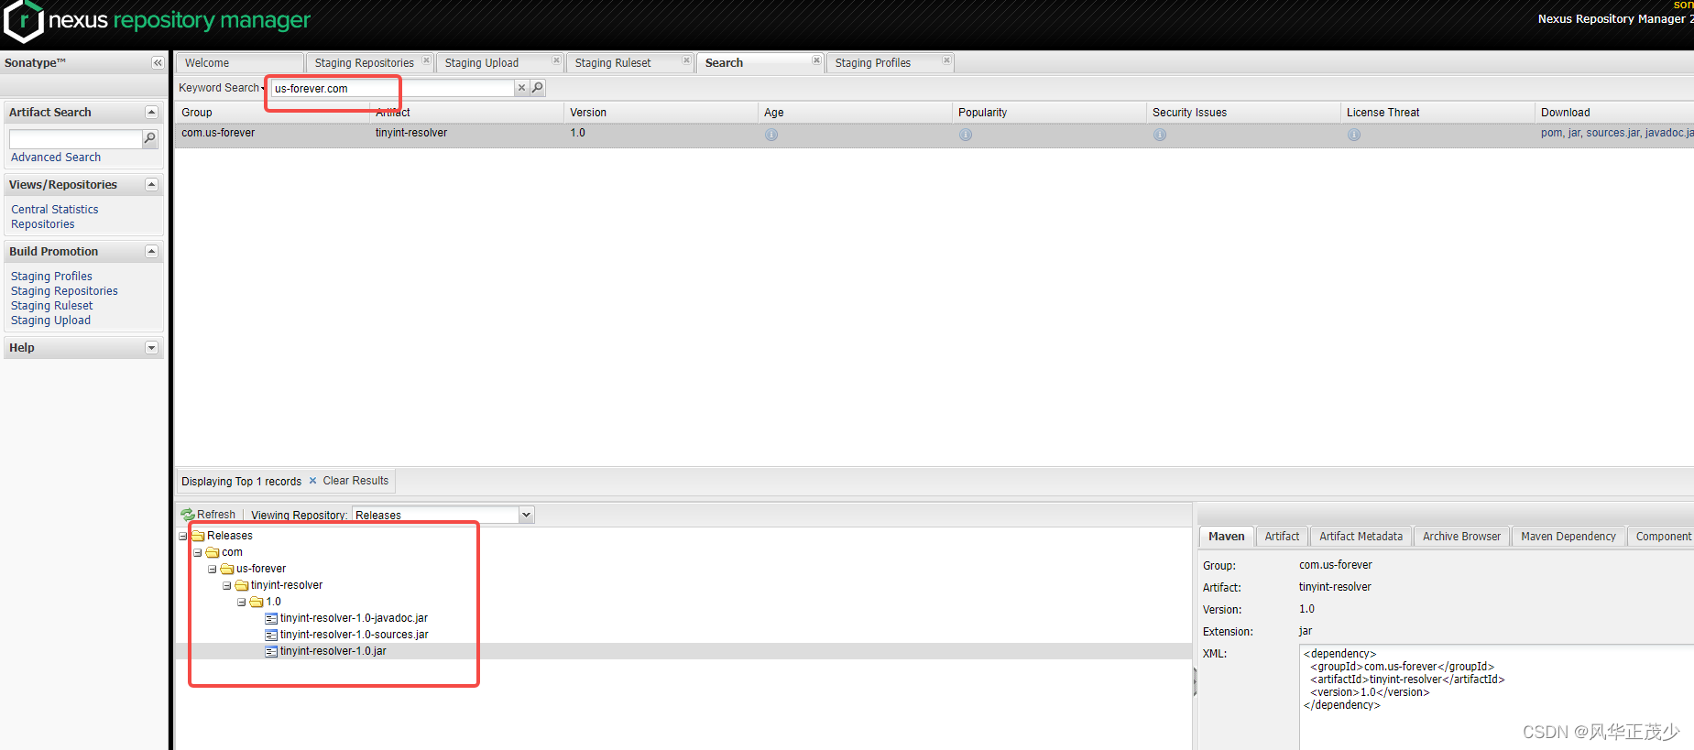This screenshot has width=1694, height=750.
Task: Select the Releases folder icon
Action: pos(198,536)
